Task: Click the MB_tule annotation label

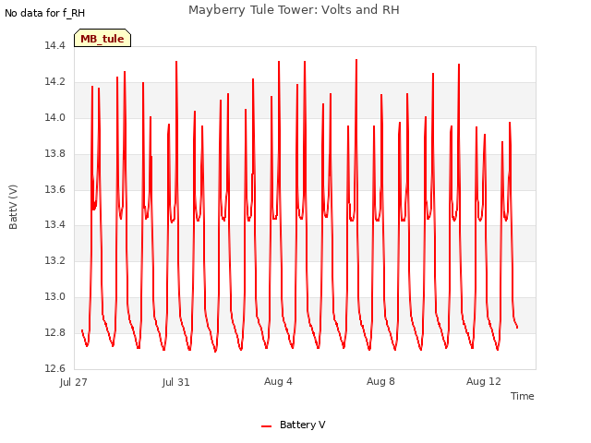Action: pos(103,39)
